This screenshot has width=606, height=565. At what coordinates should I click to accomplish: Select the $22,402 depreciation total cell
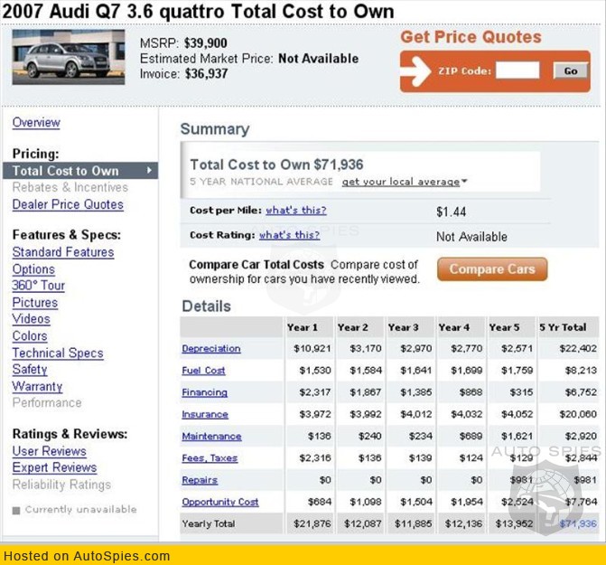(x=578, y=348)
